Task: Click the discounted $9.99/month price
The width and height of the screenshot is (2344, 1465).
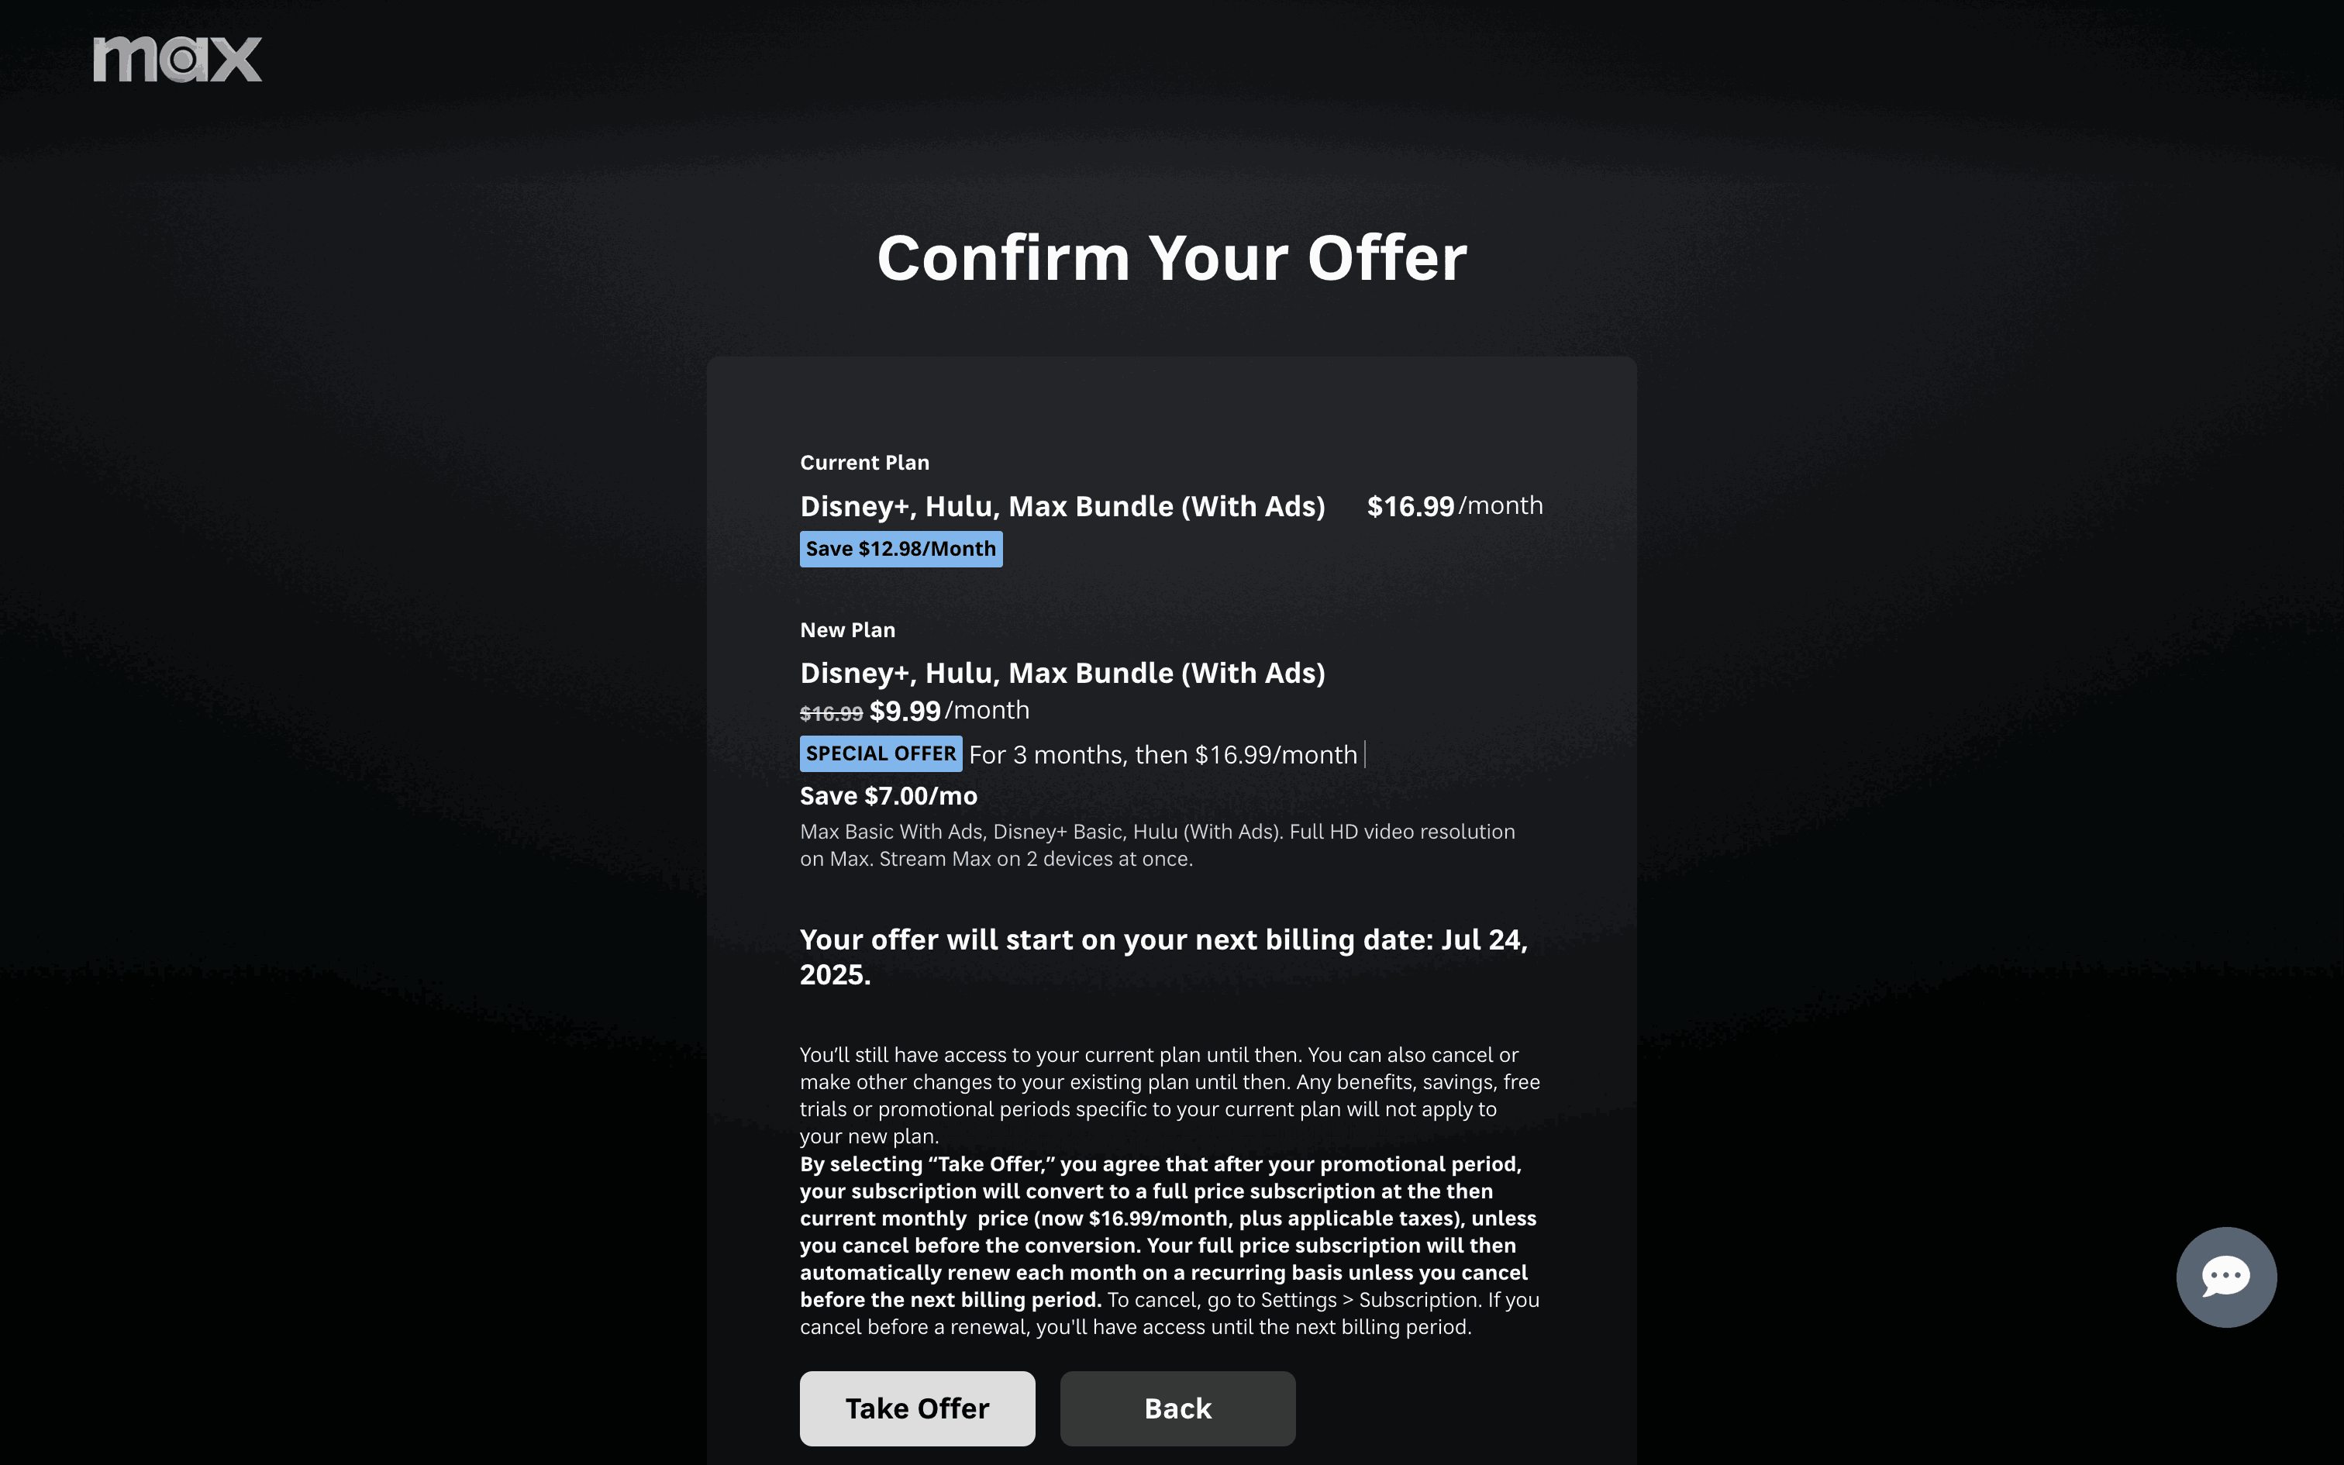Action: coord(948,712)
